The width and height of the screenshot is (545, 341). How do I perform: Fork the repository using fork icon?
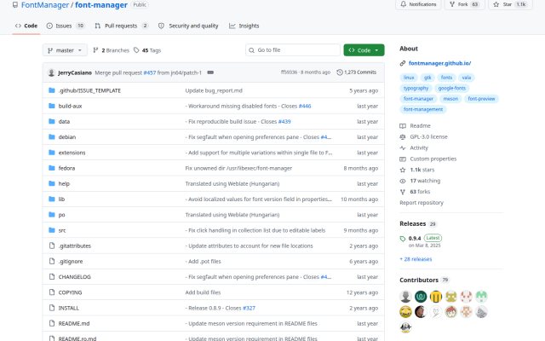[452, 4]
